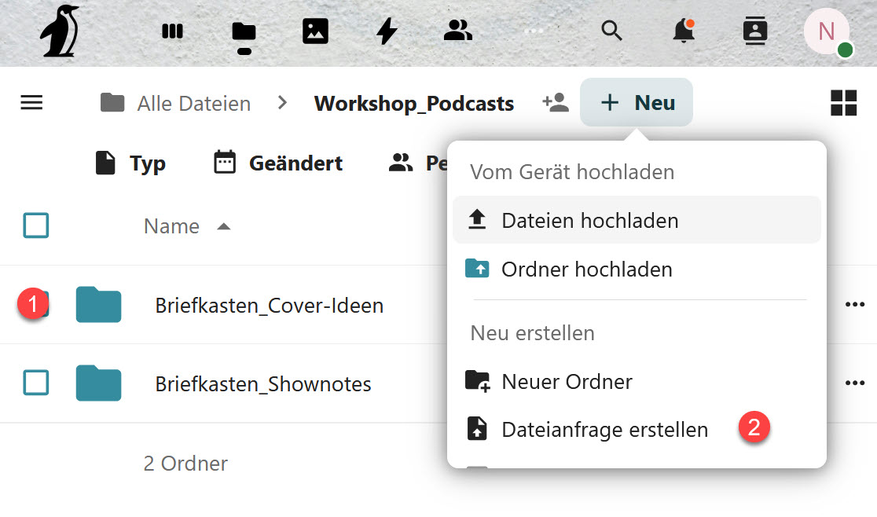Toggle the select all files checkbox
The width and height of the screenshot is (877, 517).
click(x=36, y=226)
